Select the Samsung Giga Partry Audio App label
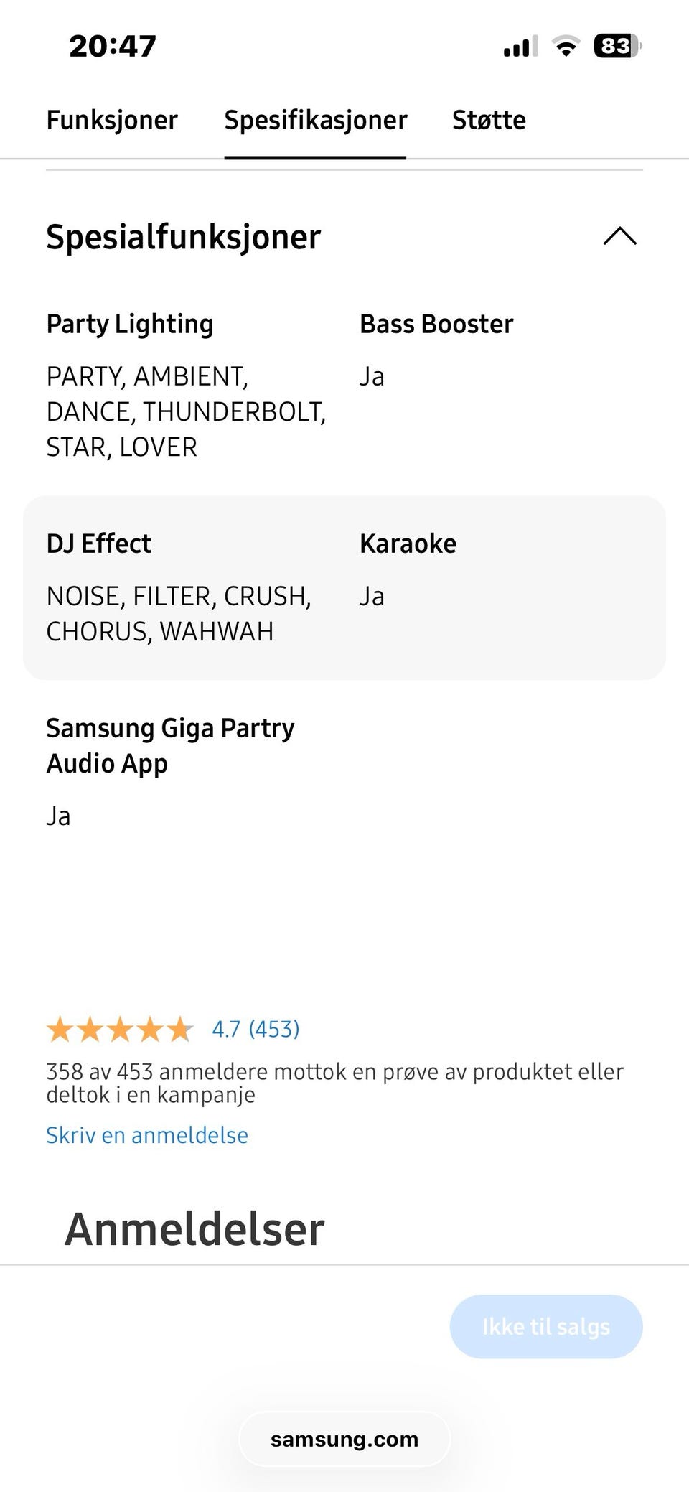Image resolution: width=689 pixels, height=1492 pixels. tap(170, 745)
